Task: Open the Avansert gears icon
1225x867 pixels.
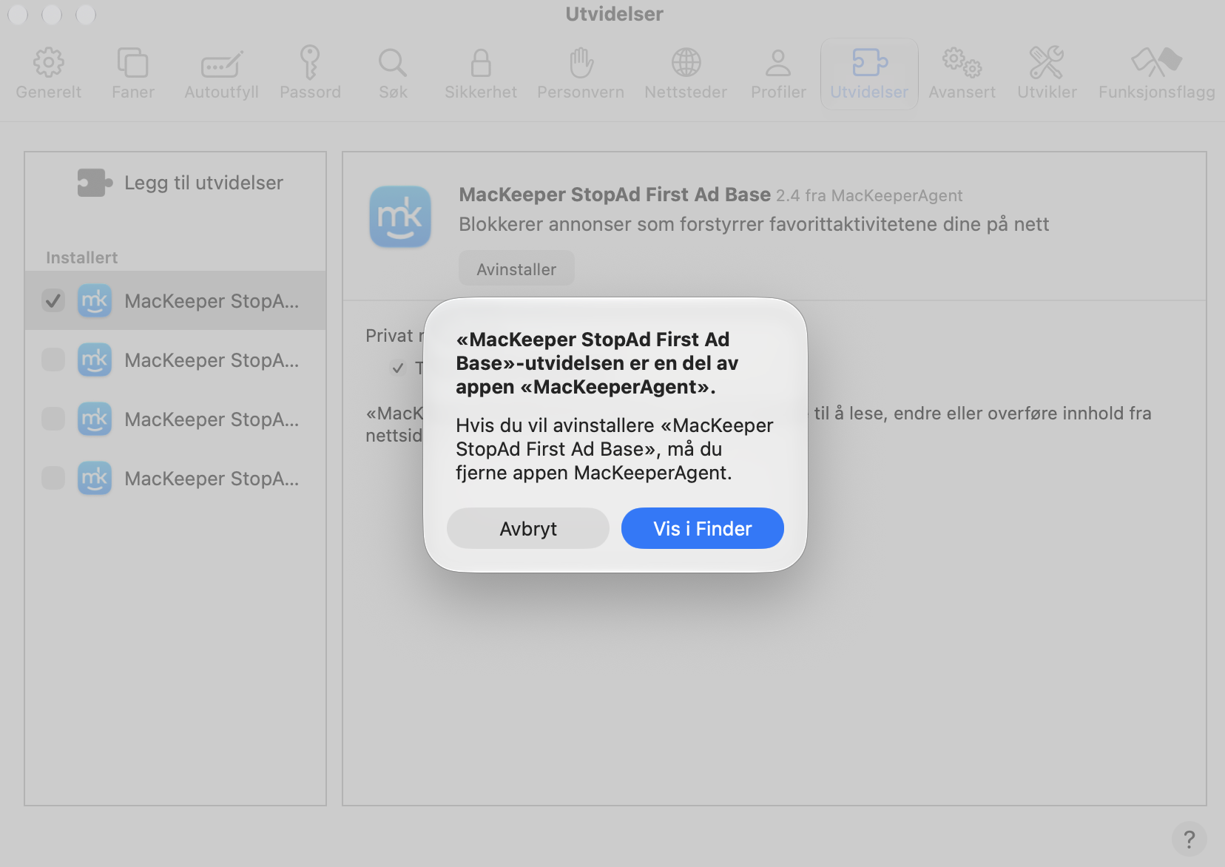Action: pyautogui.click(x=962, y=63)
